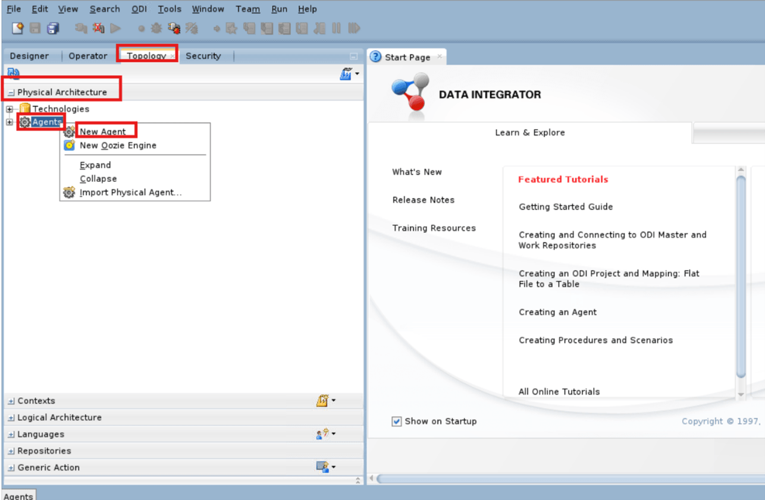Click the All Online Tutorials link
This screenshot has width=765, height=500.
[559, 391]
